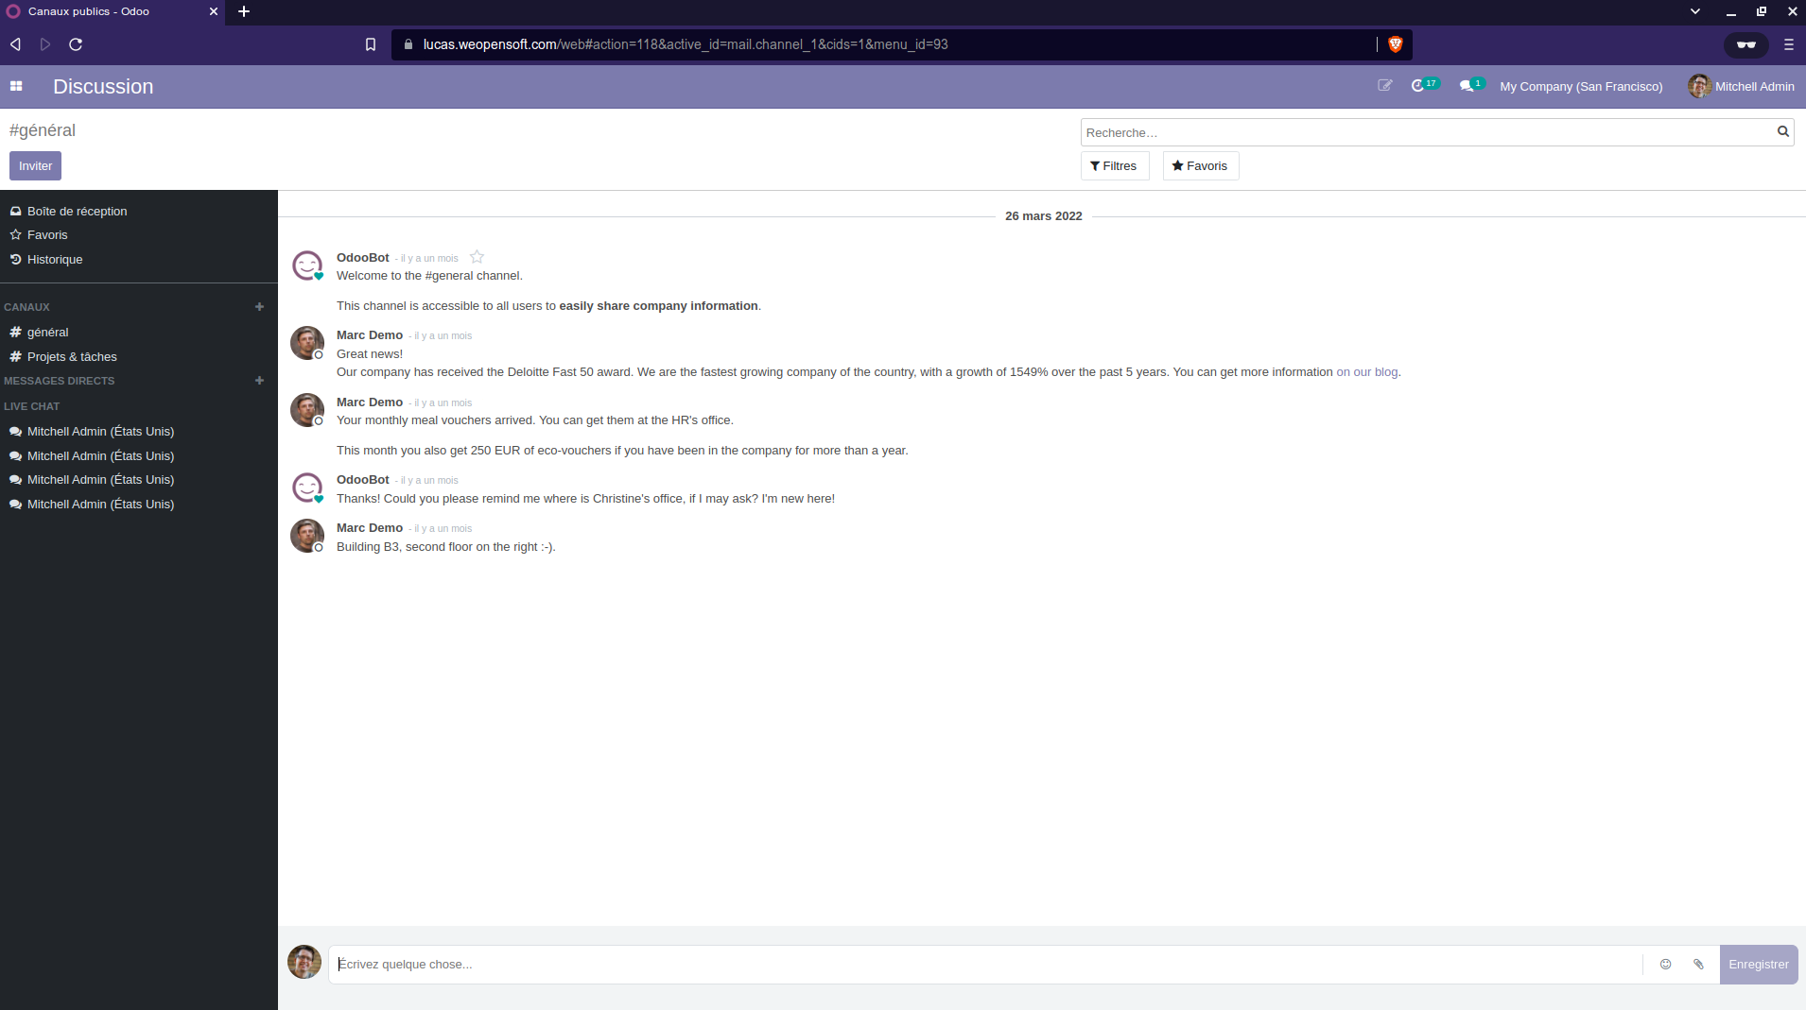This screenshot has height=1010, width=1806.
Task: Click the browser address bar URL
Action: [x=686, y=44]
